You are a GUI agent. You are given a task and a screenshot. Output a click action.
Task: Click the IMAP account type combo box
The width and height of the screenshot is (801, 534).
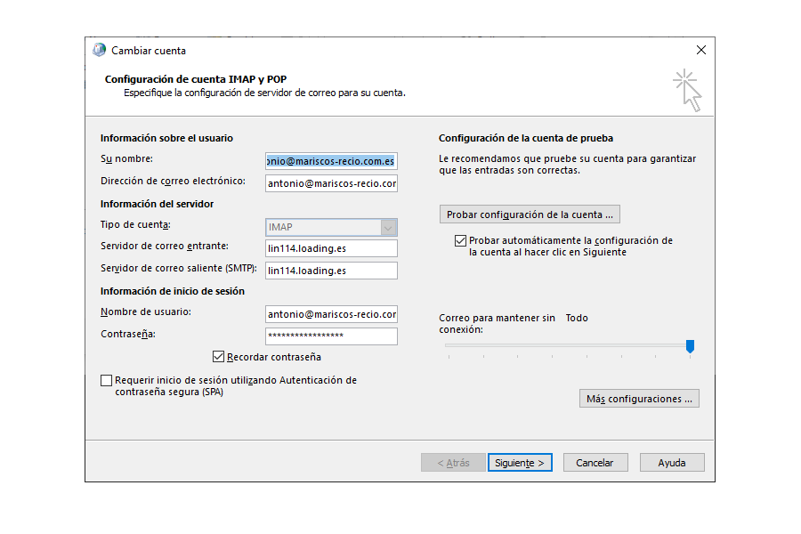331,228
